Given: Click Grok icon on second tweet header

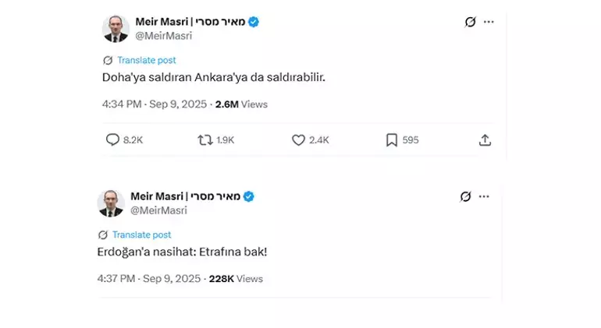Looking at the screenshot, I should (465, 196).
